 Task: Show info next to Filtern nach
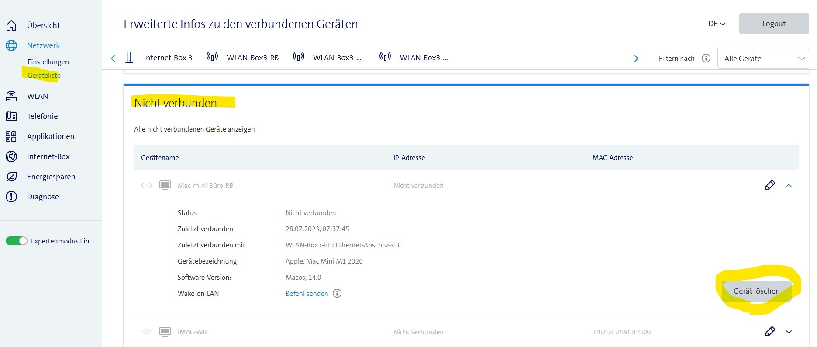[706, 58]
